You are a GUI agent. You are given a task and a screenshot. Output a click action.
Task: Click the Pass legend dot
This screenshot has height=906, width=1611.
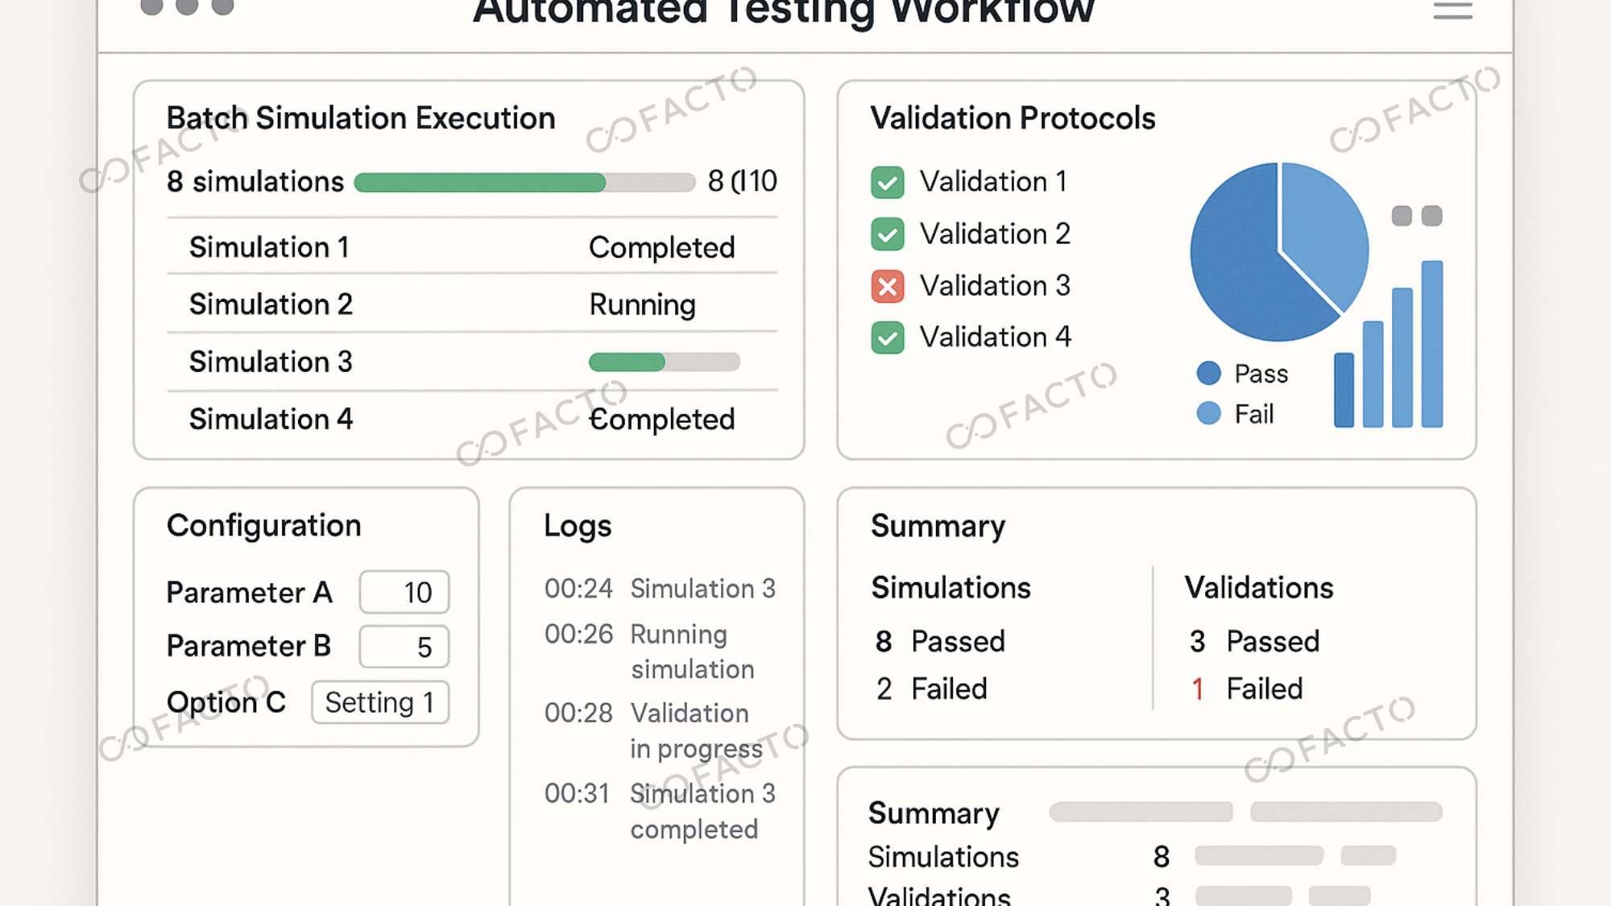coord(1208,373)
